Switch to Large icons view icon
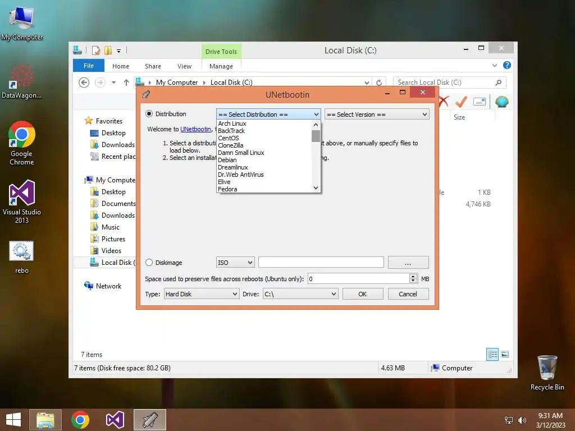Screen dimensions: 575x431 coord(505,355)
